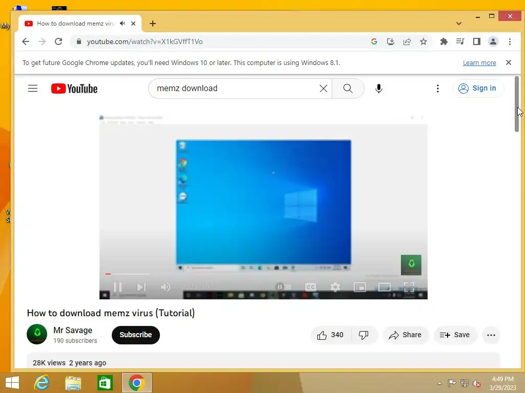Reload the YouTube page
This screenshot has height=393, width=525.
point(58,41)
